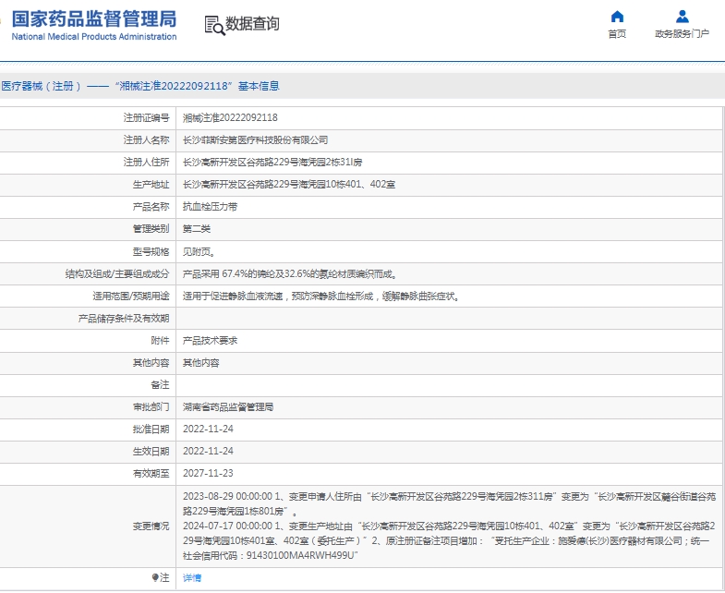The width and height of the screenshot is (725, 593).
Task: Click the 2023-08-29 change record text
Action: pos(449,503)
